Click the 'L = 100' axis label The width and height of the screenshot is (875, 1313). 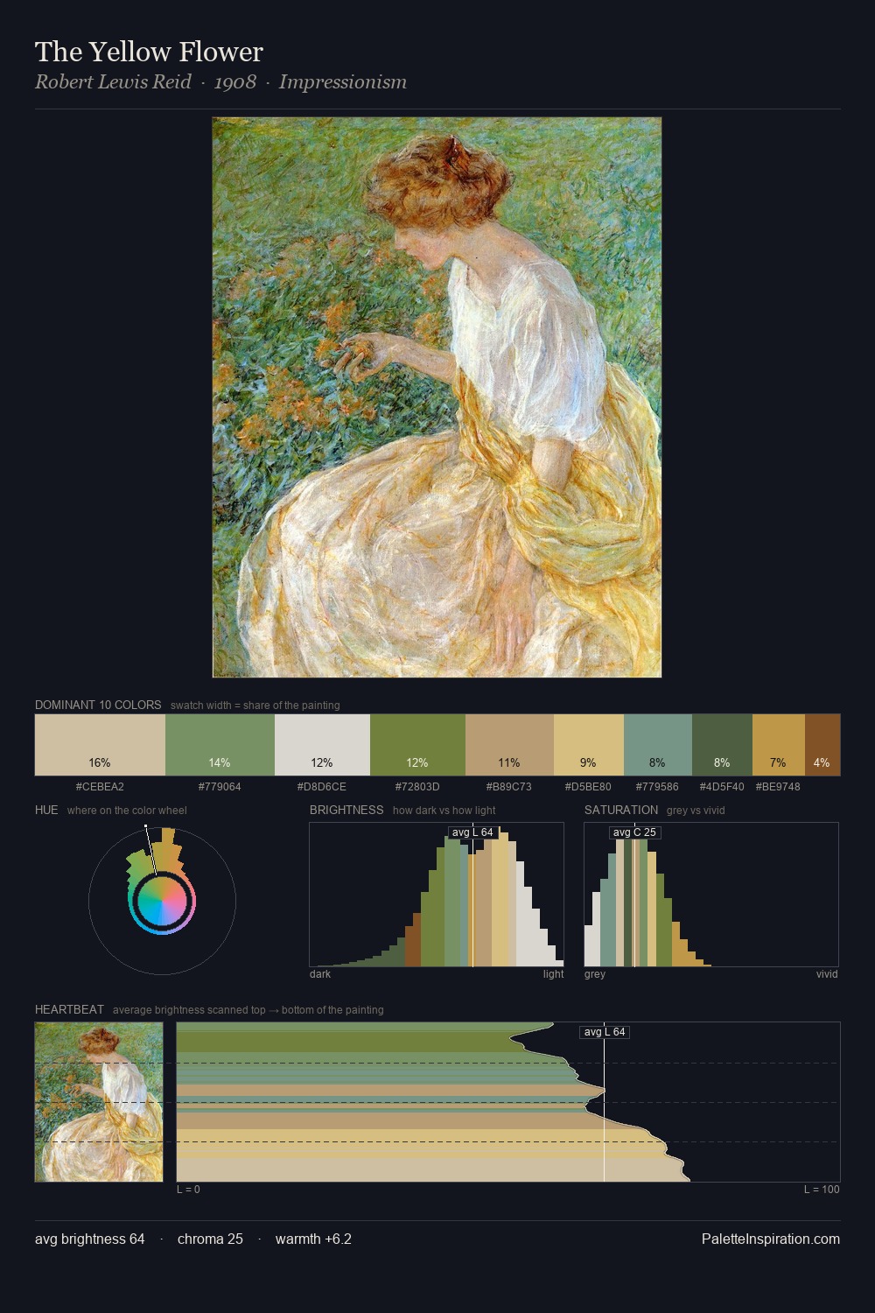[822, 1190]
